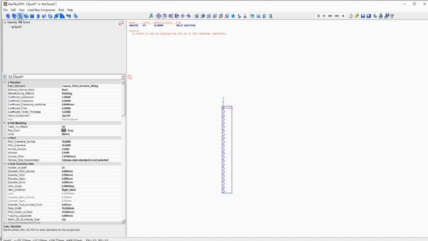Click the first gear component toolbar icon
The image size is (428, 241).
pyautogui.click(x=8, y=16)
